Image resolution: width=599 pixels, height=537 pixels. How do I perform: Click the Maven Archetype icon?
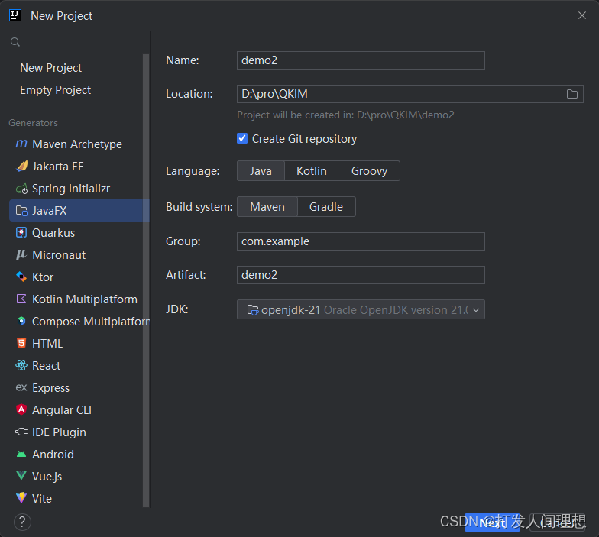tap(21, 144)
